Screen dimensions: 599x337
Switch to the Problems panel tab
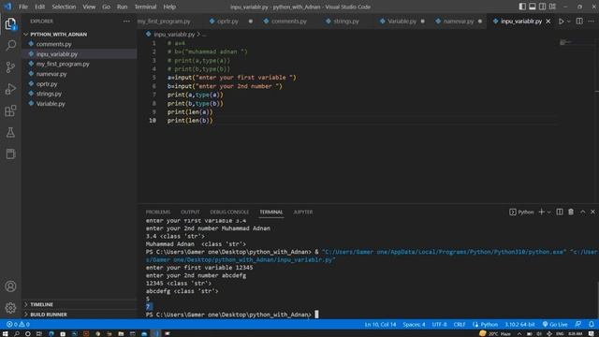point(158,212)
